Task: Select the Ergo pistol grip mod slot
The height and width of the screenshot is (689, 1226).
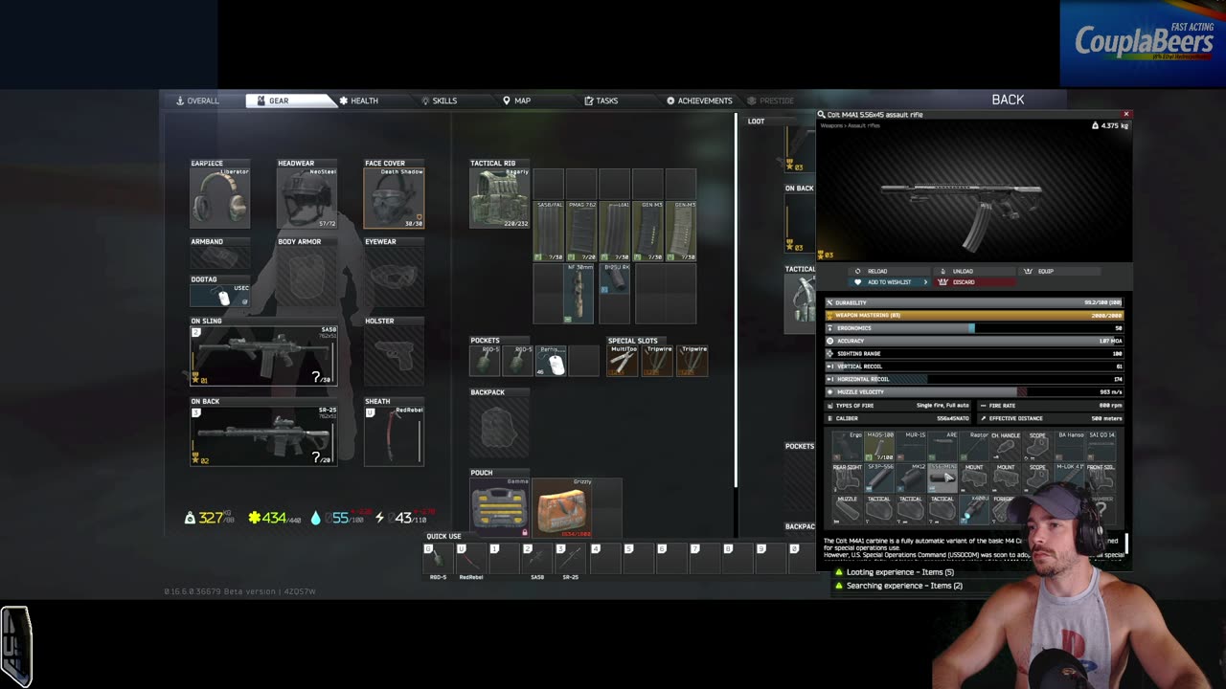Action: (x=847, y=447)
